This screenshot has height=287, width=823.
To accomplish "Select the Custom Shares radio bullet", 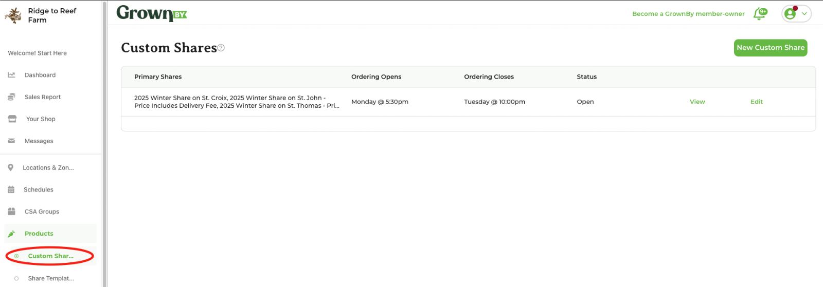I will click(x=16, y=256).
